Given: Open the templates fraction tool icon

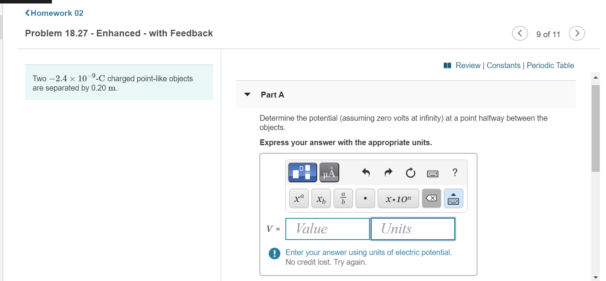Looking at the screenshot, I should click(302, 172).
